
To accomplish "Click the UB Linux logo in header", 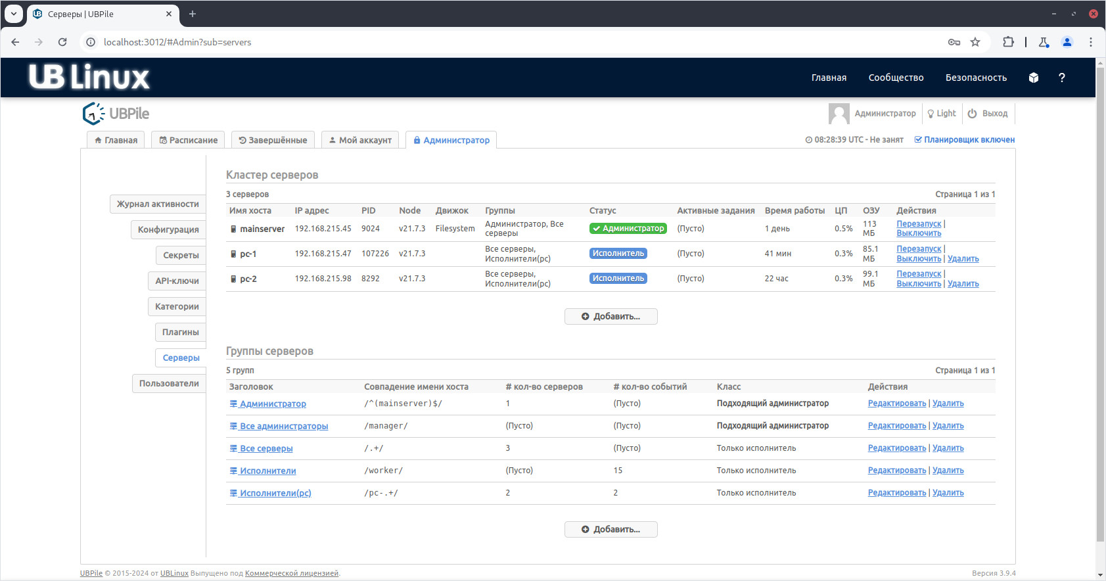I will point(89,77).
